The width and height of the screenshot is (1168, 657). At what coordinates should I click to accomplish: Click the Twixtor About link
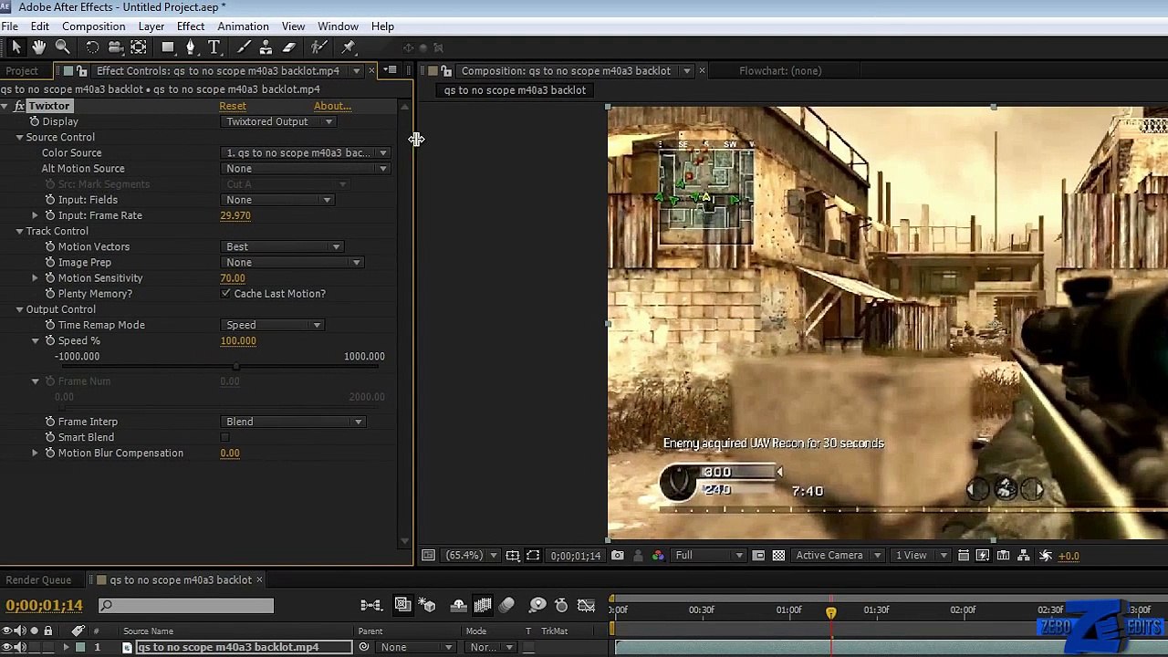[x=332, y=107]
